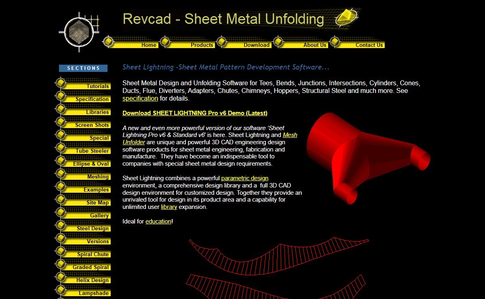Open the Helix Design section
This screenshot has width=485, height=299.
pos(93,280)
